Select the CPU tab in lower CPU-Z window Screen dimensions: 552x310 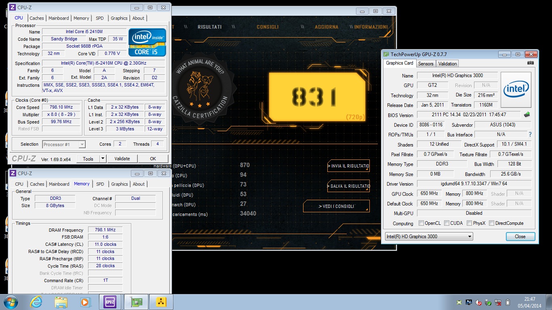tap(19, 184)
